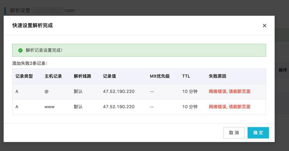289x151 pixels.
Task: Click the TTL column header
Action: pos(186,76)
